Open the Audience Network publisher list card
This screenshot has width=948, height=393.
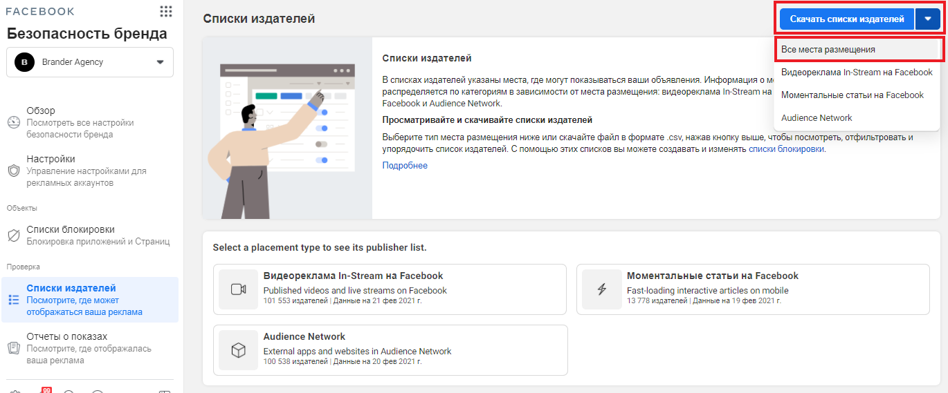coord(390,350)
